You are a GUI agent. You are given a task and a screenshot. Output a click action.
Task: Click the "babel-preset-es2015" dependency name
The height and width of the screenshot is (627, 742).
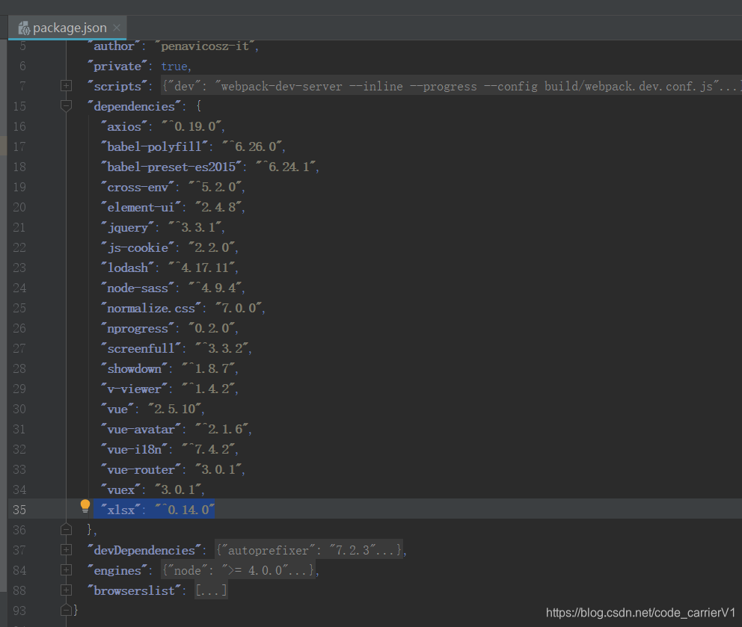[171, 167]
